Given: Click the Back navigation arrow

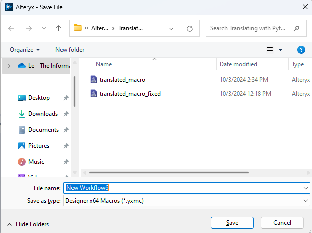Looking at the screenshot, I should tap(11, 28).
